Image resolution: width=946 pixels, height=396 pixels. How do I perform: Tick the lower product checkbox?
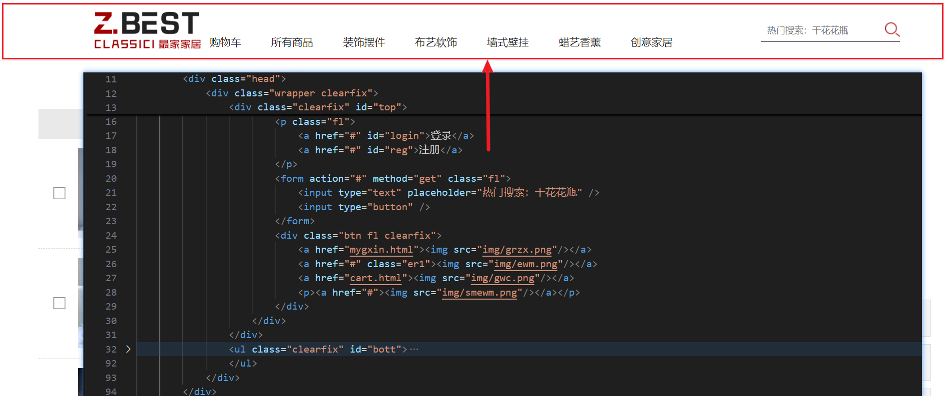pyautogui.click(x=59, y=303)
